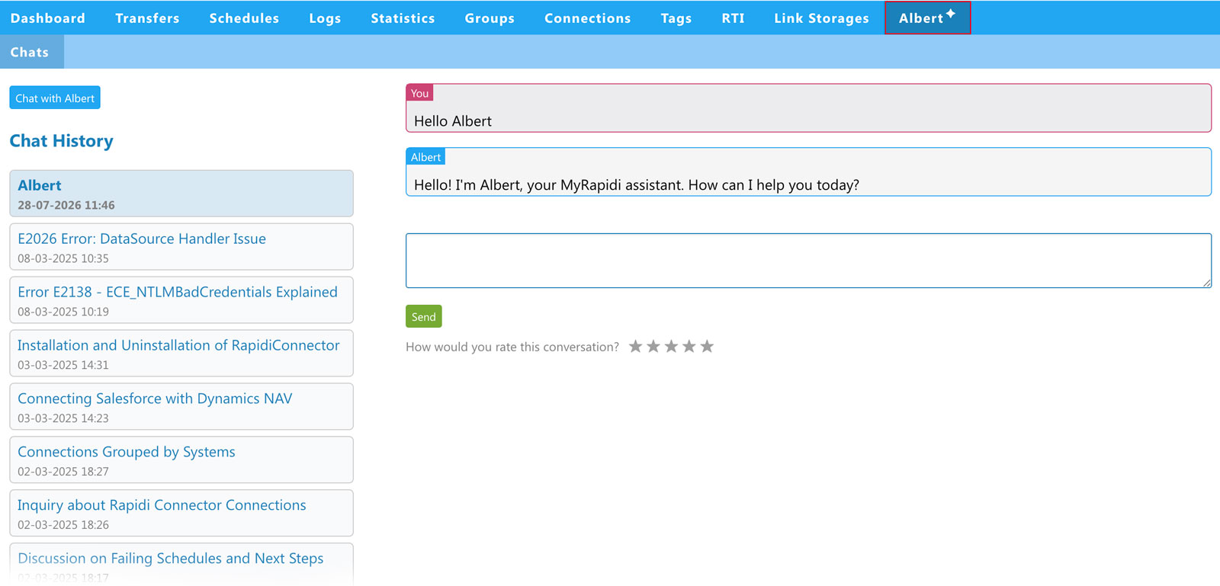Click the 'Hello Albert' message text

453,121
